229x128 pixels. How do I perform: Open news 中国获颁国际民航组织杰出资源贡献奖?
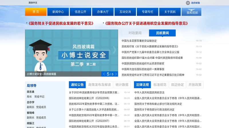pyautogui.click(x=143, y=63)
